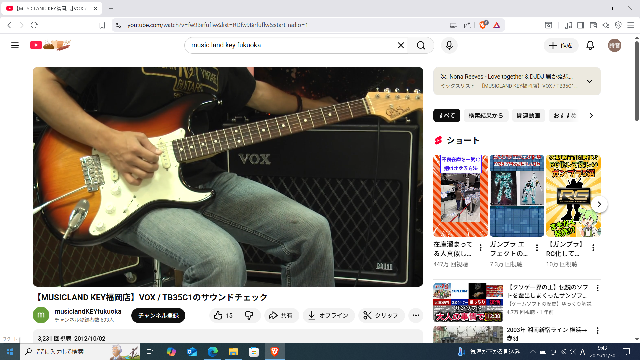Select the 検索結果から filter chip
Image resolution: width=640 pixels, height=360 pixels.
pyautogui.click(x=486, y=116)
